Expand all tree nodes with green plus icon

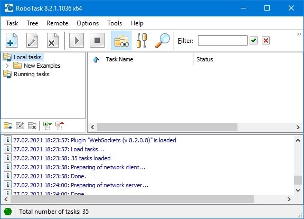tap(47, 126)
